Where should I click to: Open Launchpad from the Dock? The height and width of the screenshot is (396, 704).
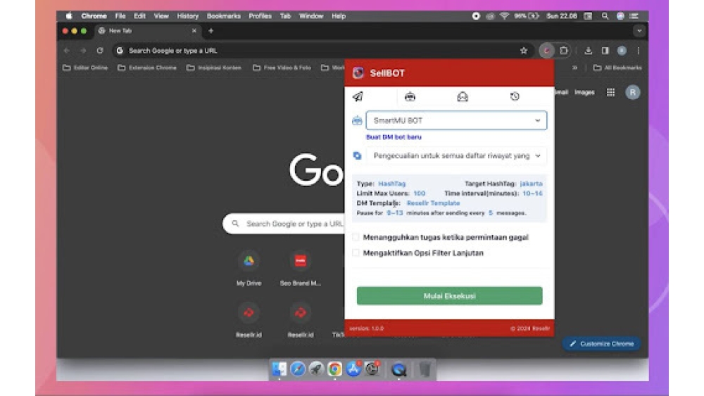point(316,369)
